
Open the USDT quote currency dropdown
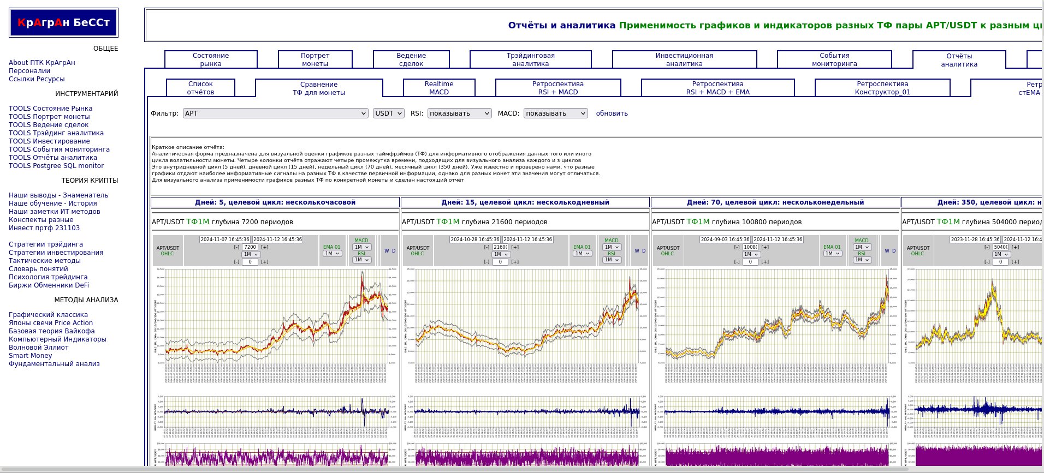[388, 113]
